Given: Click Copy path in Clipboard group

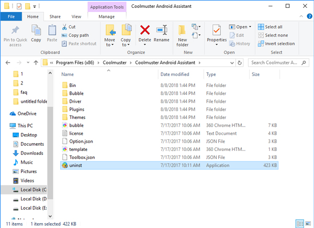Looking at the screenshot, I should [x=77, y=35].
